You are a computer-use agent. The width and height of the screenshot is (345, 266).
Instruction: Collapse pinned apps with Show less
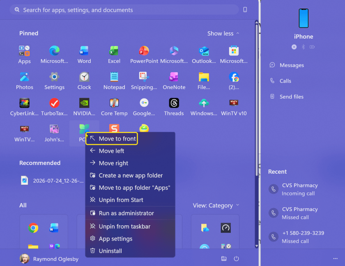[223, 33]
